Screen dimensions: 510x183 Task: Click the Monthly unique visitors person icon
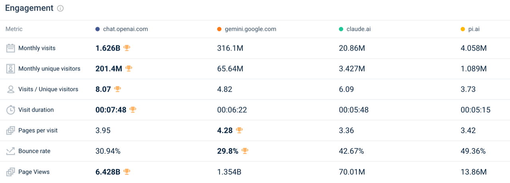coord(11,69)
